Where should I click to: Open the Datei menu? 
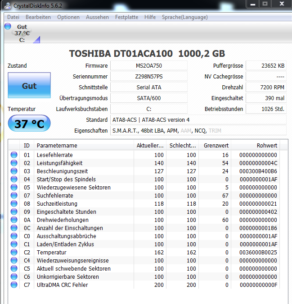click(13, 17)
